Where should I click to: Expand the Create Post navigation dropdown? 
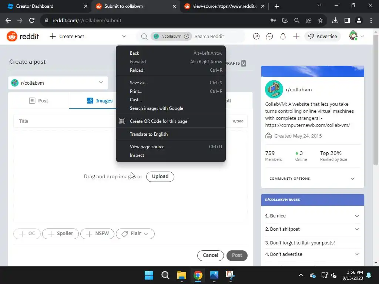pos(124,37)
